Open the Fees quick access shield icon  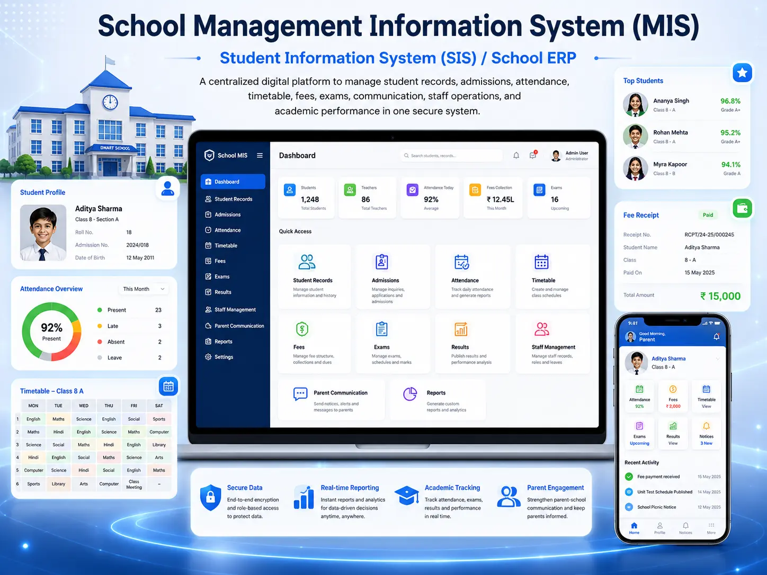click(x=302, y=329)
